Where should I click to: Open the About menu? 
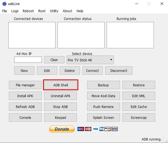coord(67,11)
